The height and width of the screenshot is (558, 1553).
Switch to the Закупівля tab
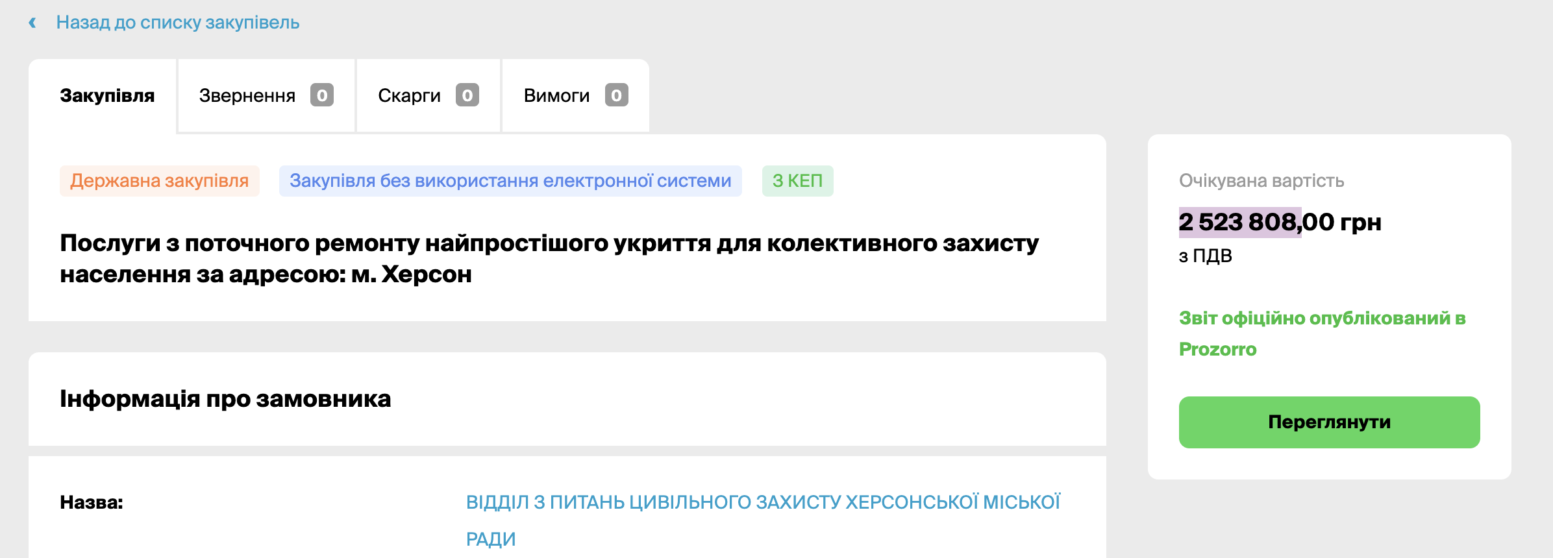tap(107, 96)
